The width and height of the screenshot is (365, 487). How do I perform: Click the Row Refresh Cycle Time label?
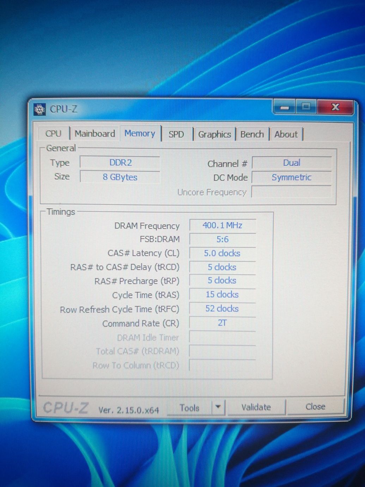click(120, 309)
